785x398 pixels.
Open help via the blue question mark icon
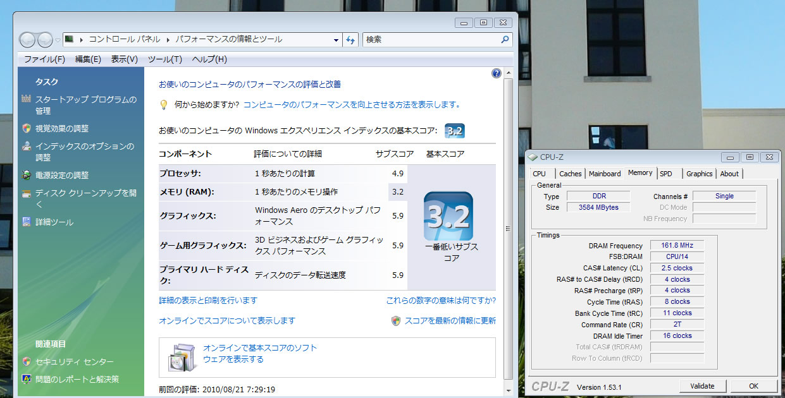[497, 73]
